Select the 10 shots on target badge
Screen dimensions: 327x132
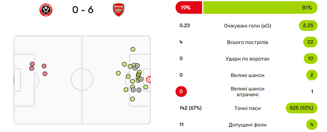[x=311, y=59]
